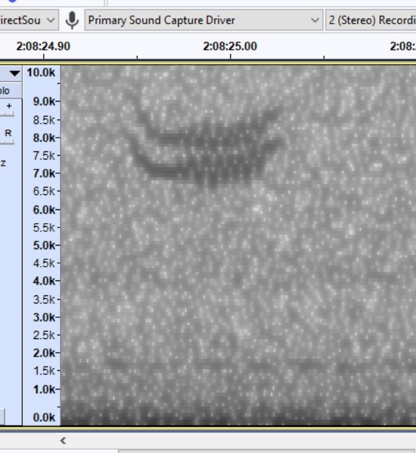This screenshot has height=453, width=416.
Task: Click the horizontal scrollbar track
Action: coord(249,441)
